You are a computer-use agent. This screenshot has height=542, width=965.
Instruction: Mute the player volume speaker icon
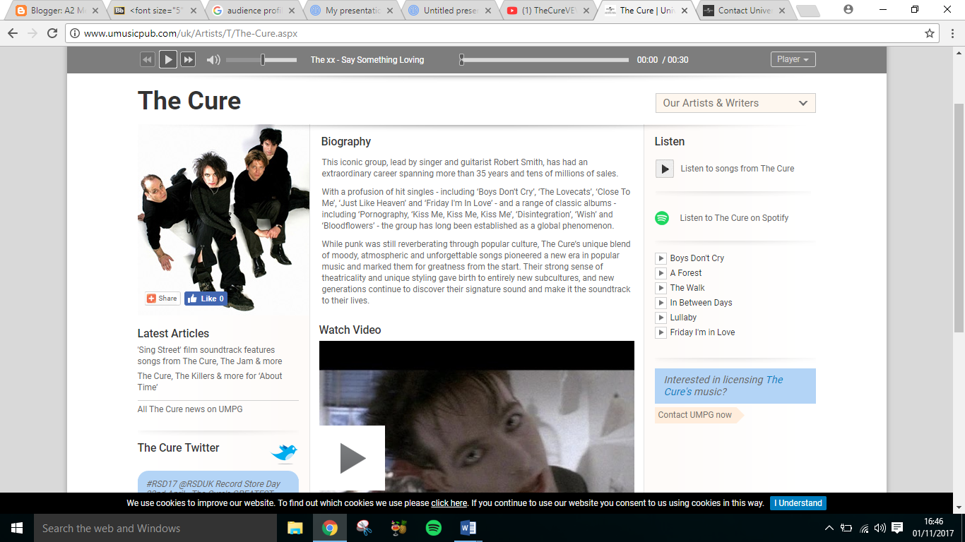213,60
